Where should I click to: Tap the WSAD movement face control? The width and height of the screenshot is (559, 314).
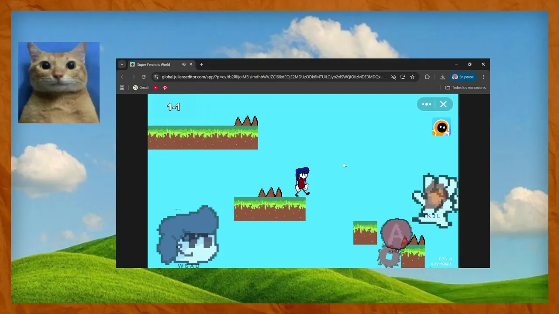pos(189,236)
